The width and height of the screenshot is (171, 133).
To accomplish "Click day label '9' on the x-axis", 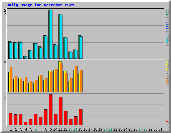I will (51, 129).
